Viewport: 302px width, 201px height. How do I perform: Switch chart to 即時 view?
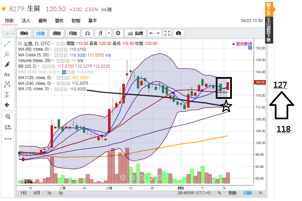click(x=24, y=33)
